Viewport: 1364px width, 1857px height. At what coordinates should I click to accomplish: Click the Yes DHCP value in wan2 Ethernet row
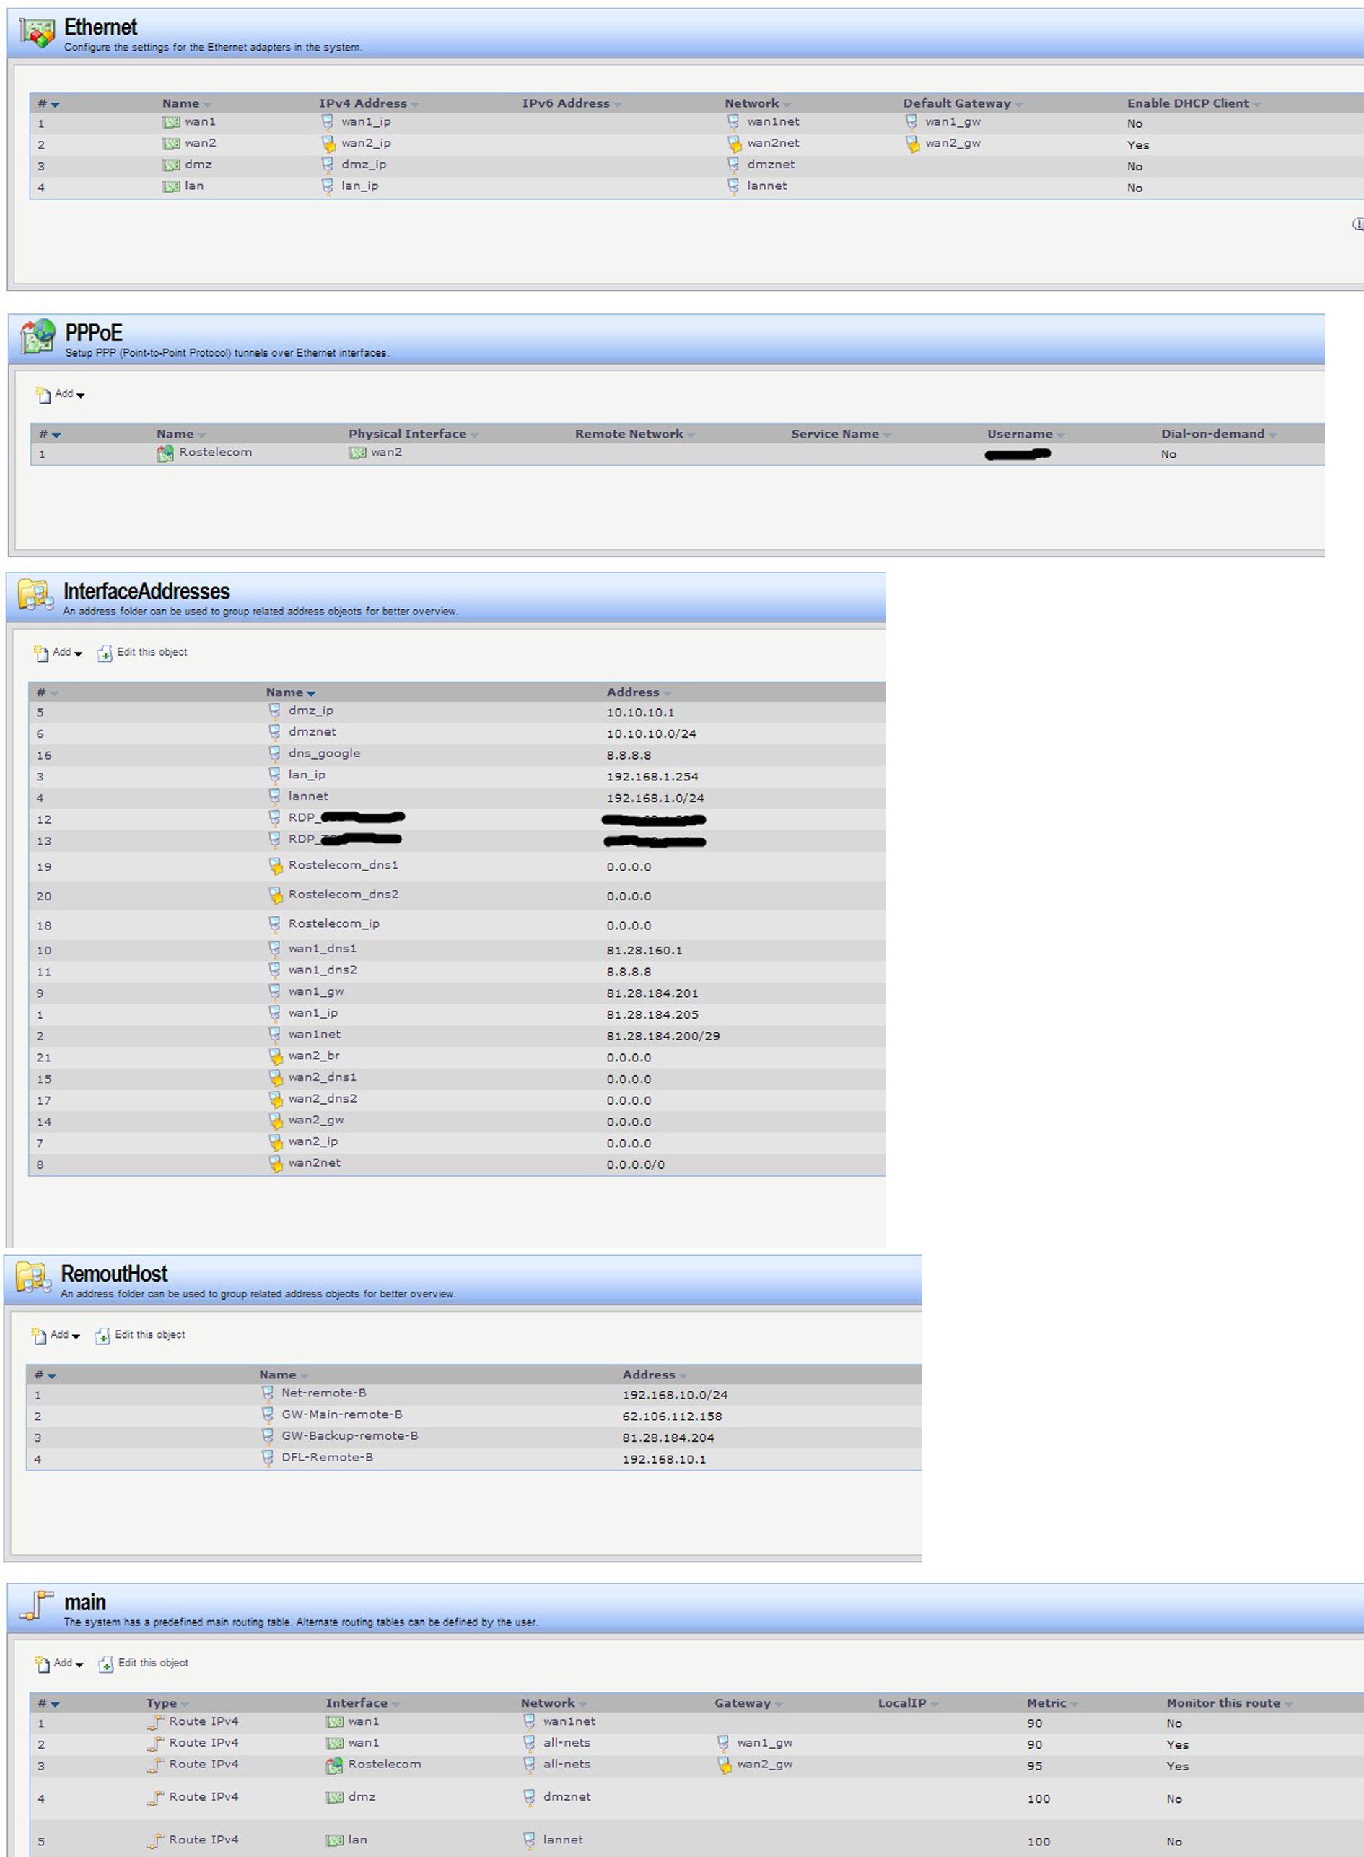coord(1138,145)
